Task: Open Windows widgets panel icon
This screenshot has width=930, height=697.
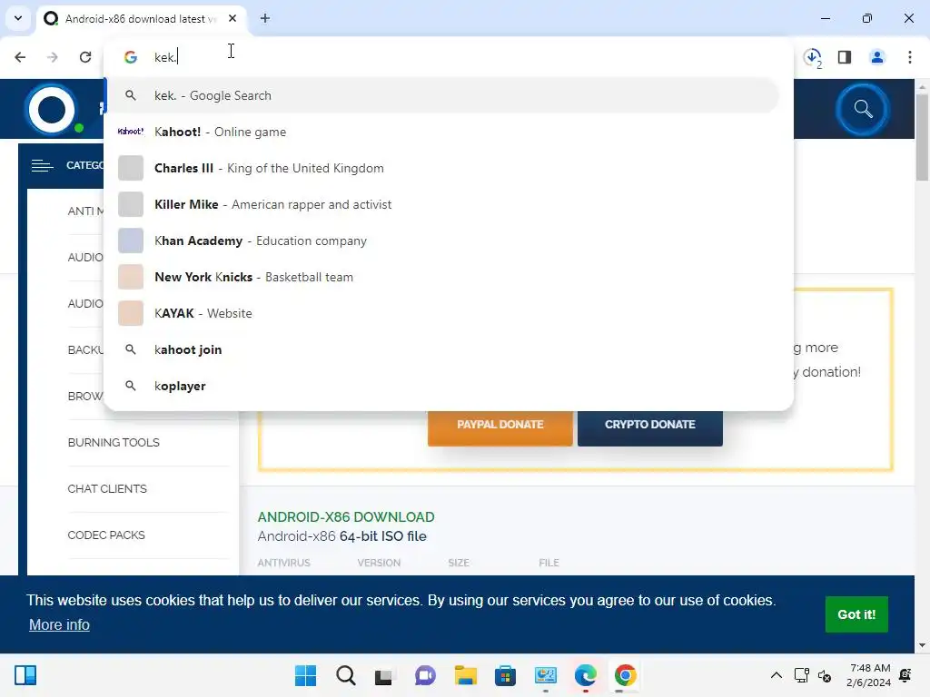Action: pos(25,675)
